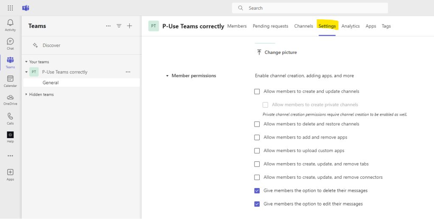Click the plus icon to join or create team
Viewport: 434px width, 219px height.
point(129,26)
